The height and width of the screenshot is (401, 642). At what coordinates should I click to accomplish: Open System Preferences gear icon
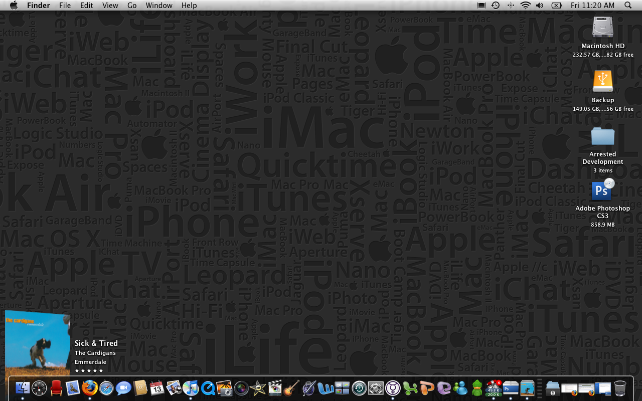tap(376, 388)
